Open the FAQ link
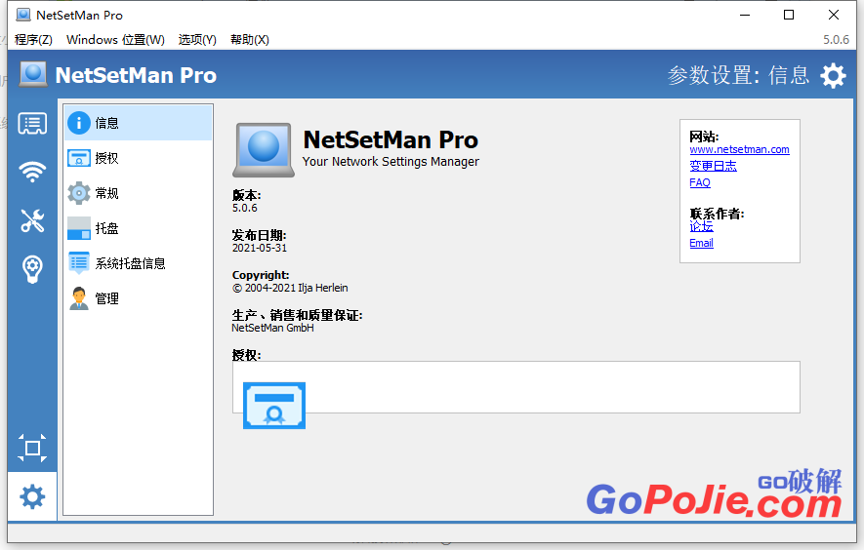Screen dimensions: 864x550 (x=700, y=182)
